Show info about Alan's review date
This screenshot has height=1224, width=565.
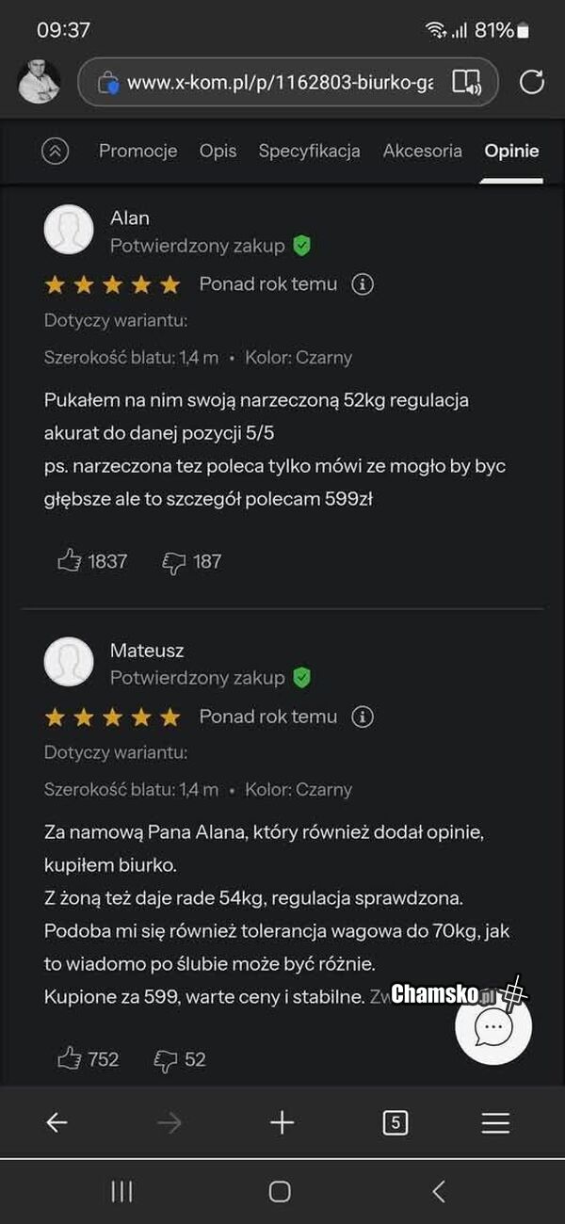coord(363,284)
